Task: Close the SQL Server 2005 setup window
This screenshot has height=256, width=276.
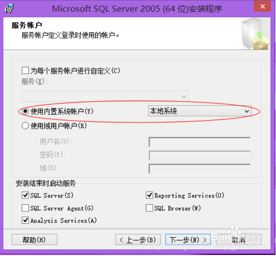Action: click(x=262, y=7)
